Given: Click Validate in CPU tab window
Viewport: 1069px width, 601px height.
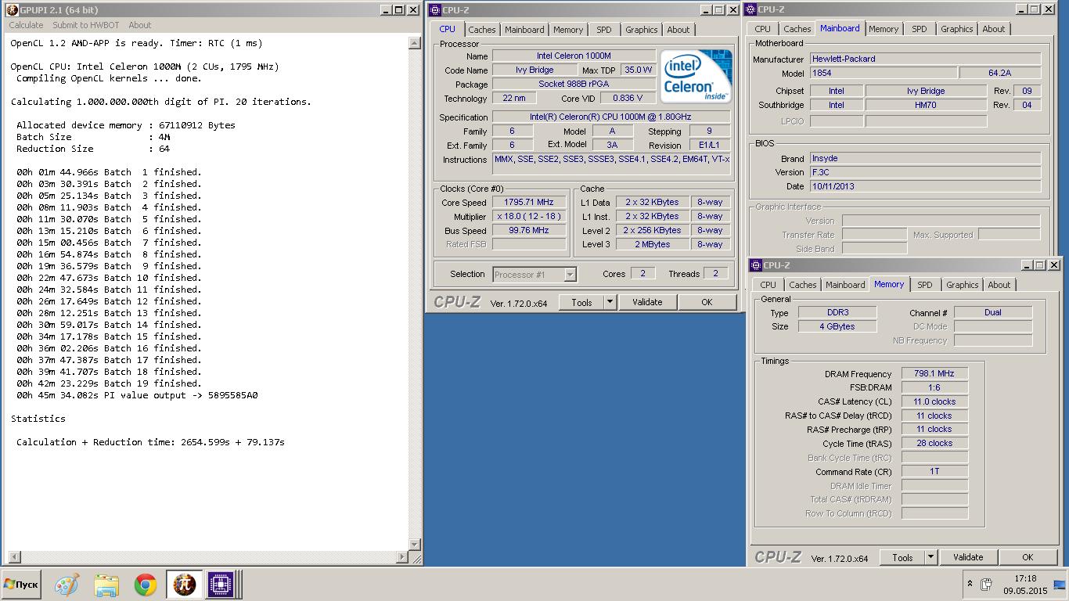Looking at the screenshot, I should tap(647, 302).
